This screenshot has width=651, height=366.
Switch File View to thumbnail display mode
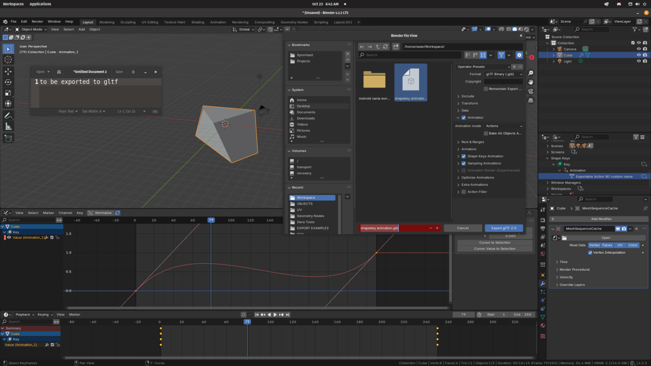[x=483, y=55]
